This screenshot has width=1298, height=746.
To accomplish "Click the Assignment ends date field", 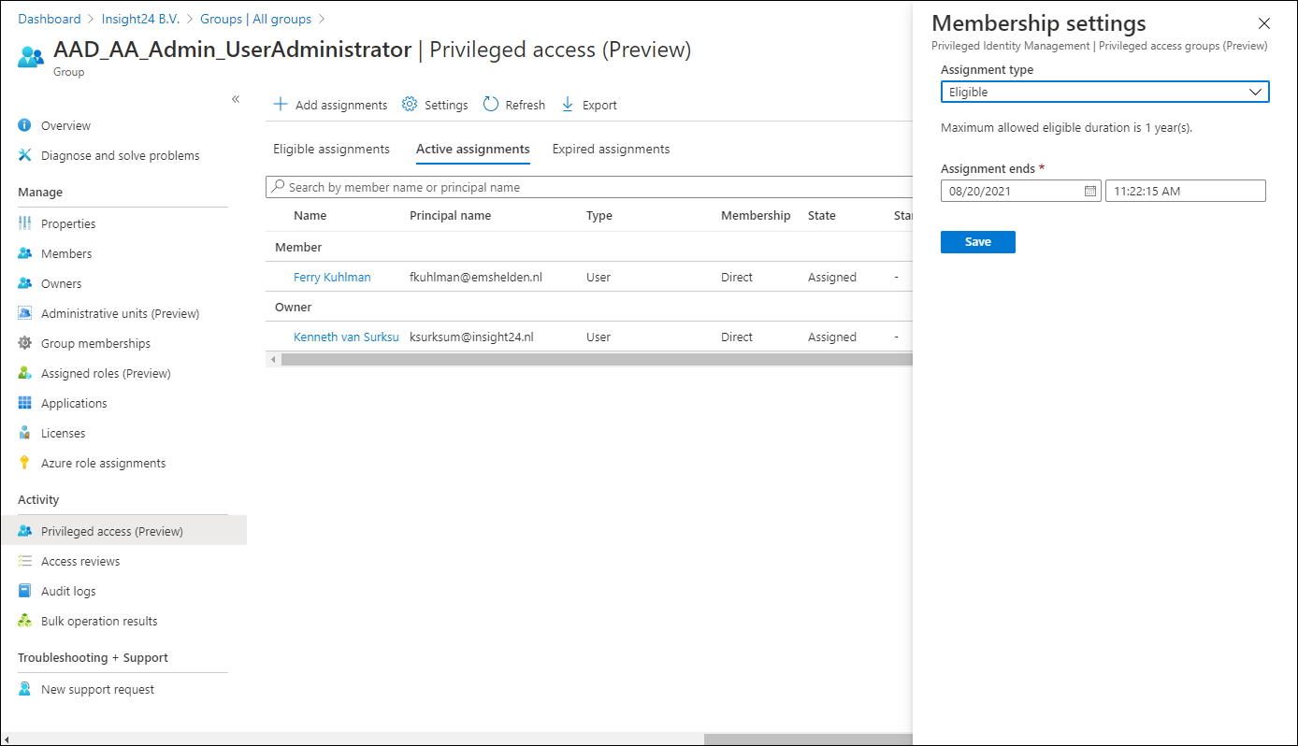I will (1021, 191).
